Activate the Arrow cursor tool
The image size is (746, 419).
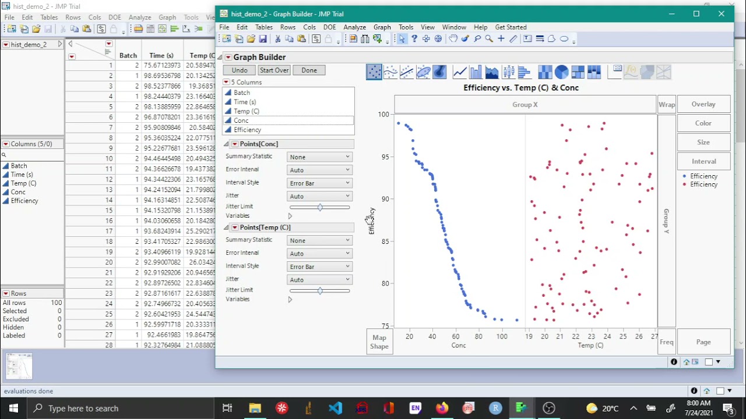point(402,39)
